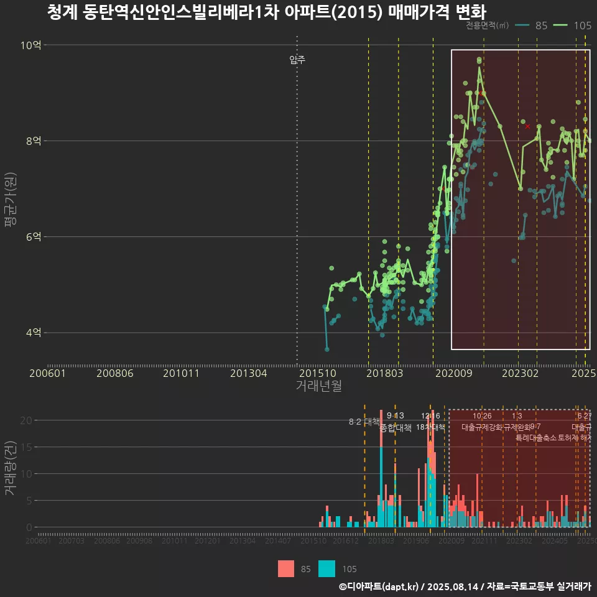Click the 종합대책 annotation text
This screenshot has width=597, height=597.
tap(396, 428)
